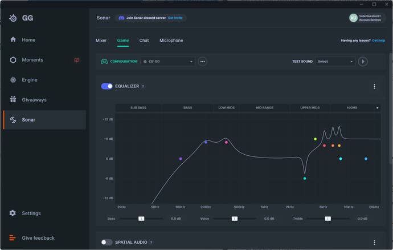Viewport: 393px width, 250px height.
Task: Open the Account Settings link
Action: (370, 20)
